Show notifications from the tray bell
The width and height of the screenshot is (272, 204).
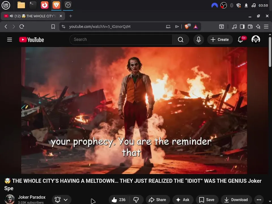[x=246, y=6]
